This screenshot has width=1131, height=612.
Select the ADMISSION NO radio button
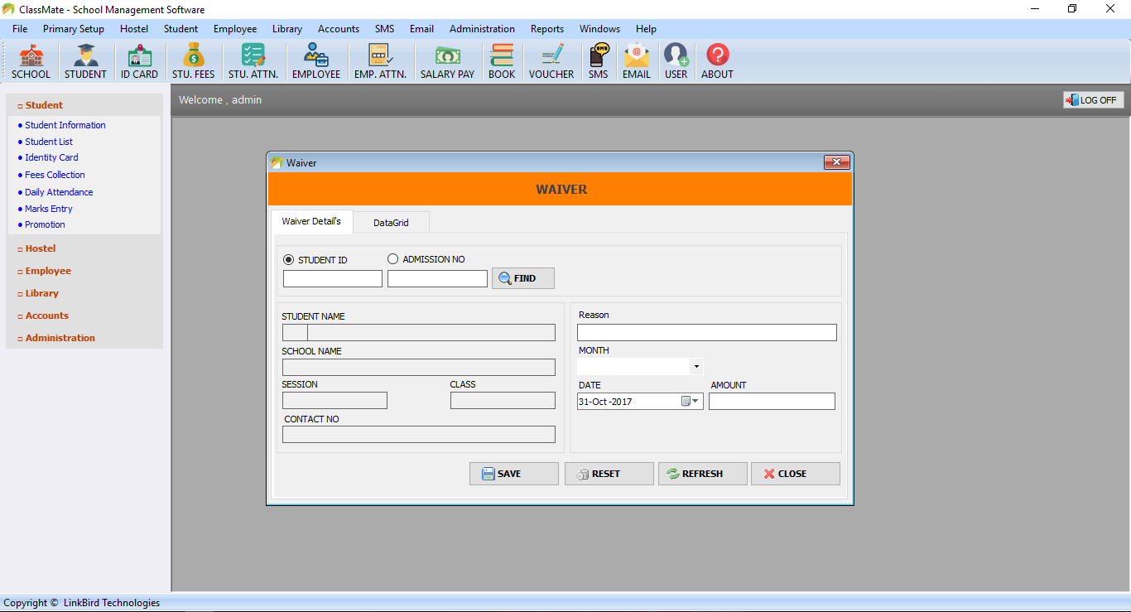392,258
